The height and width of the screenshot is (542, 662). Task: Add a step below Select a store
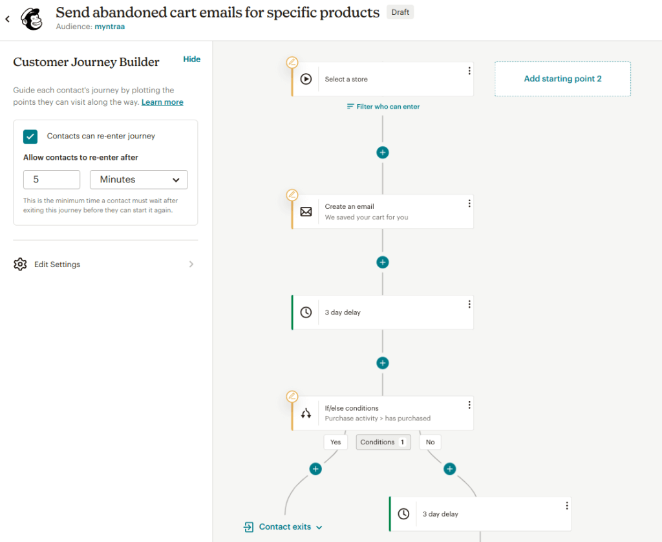point(383,153)
